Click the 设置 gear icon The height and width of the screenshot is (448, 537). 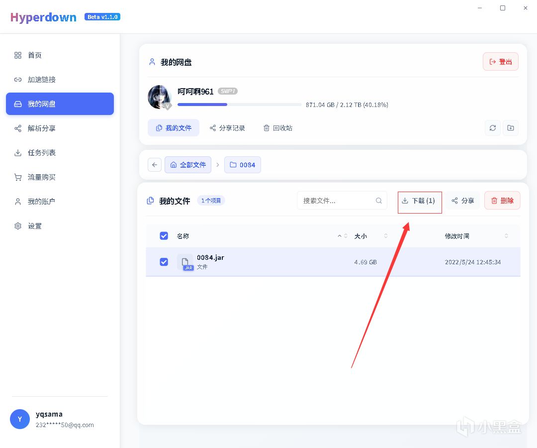(18, 226)
